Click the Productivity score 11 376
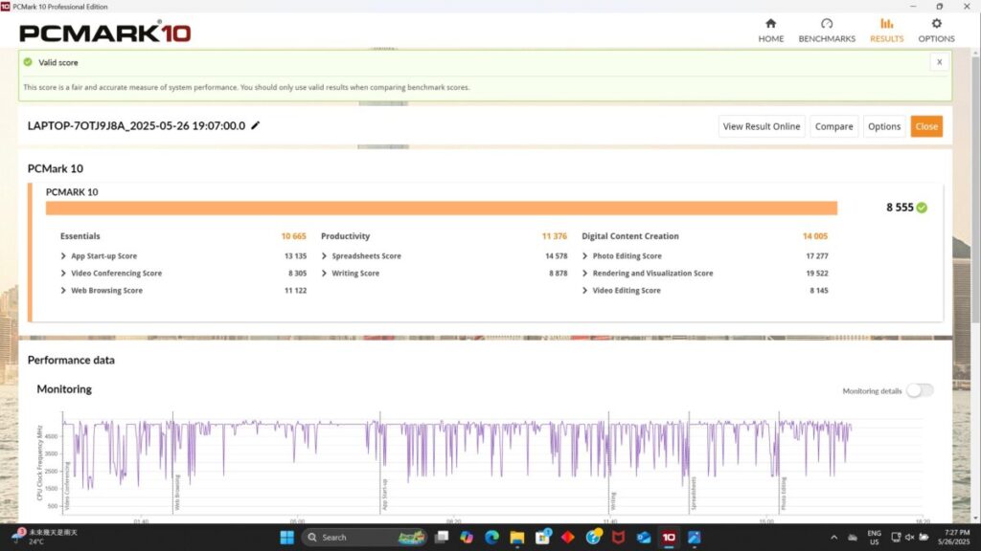This screenshot has width=981, height=551. [555, 236]
